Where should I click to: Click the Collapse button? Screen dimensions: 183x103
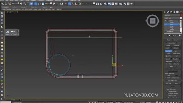[x=176, y=45]
